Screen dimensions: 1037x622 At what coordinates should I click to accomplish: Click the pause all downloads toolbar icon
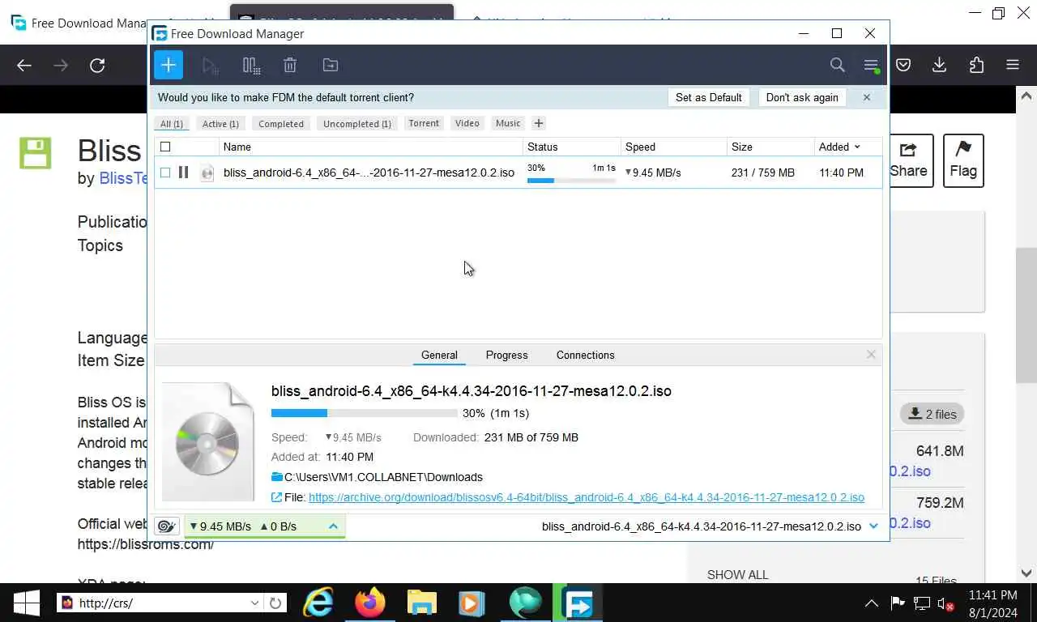(x=251, y=66)
